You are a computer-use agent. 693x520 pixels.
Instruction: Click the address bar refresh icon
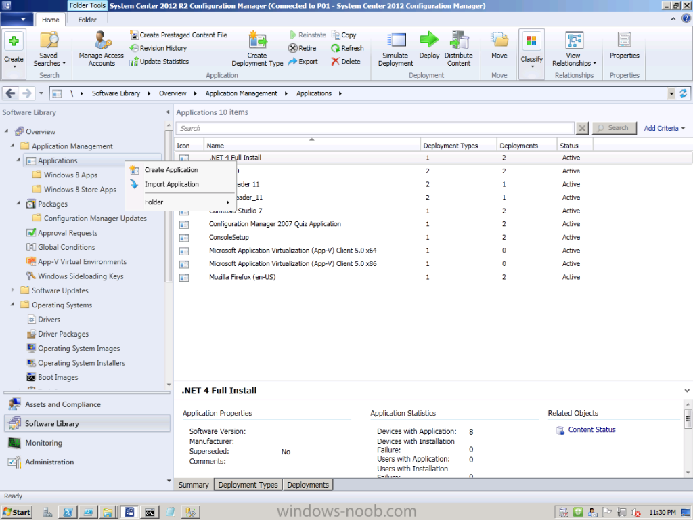684,93
